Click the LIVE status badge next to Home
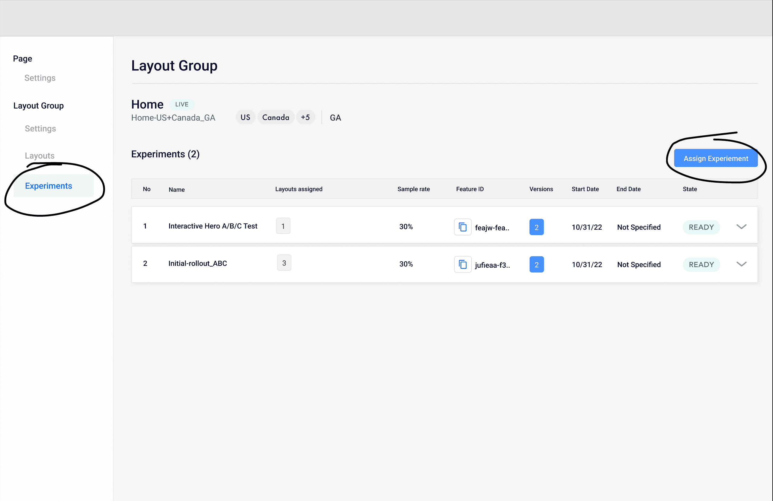This screenshot has width=773, height=501. [181, 104]
